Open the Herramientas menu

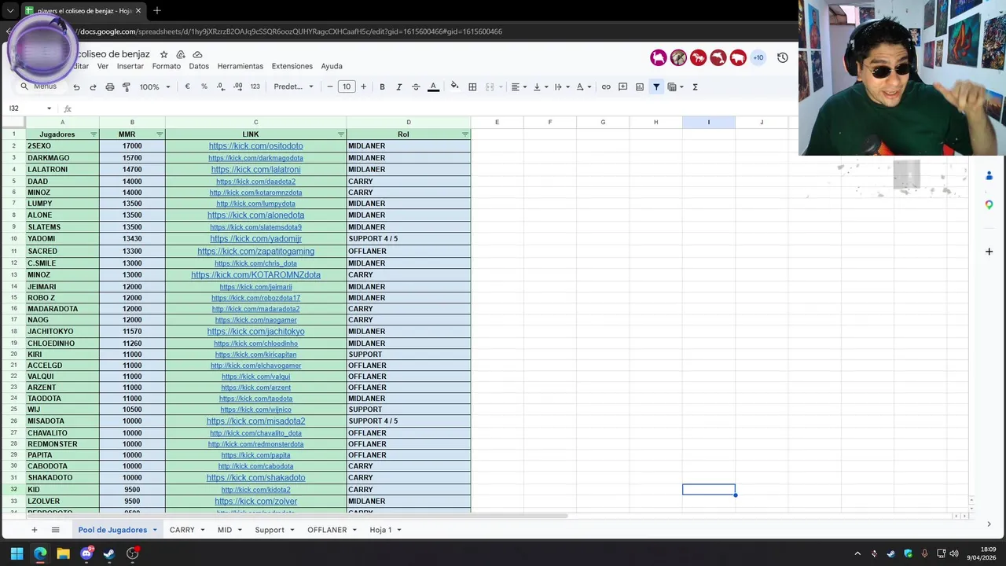(240, 66)
